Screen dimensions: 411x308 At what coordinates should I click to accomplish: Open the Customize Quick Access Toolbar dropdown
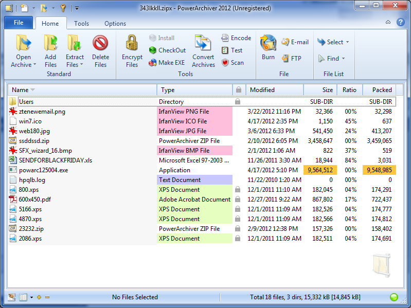pyautogui.click(x=77, y=8)
